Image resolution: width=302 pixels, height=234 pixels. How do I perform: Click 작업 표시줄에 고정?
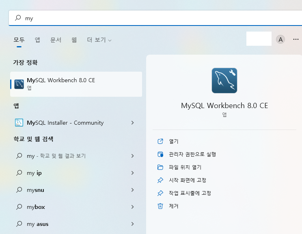tap(190, 193)
